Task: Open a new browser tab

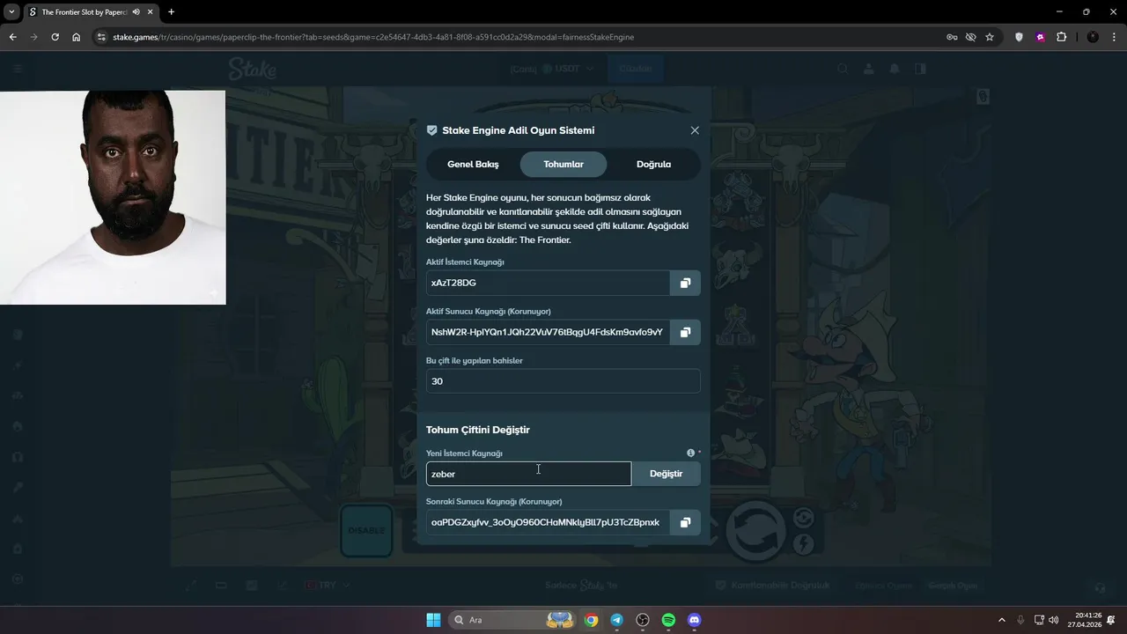Action: 171,12
